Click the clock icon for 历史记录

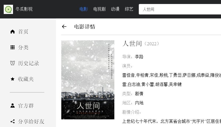coord(12,63)
